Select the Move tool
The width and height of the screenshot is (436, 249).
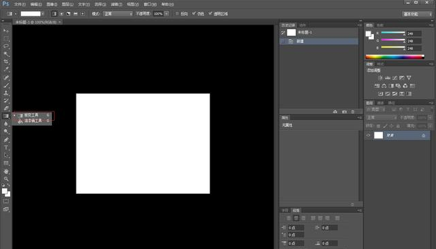point(6,31)
